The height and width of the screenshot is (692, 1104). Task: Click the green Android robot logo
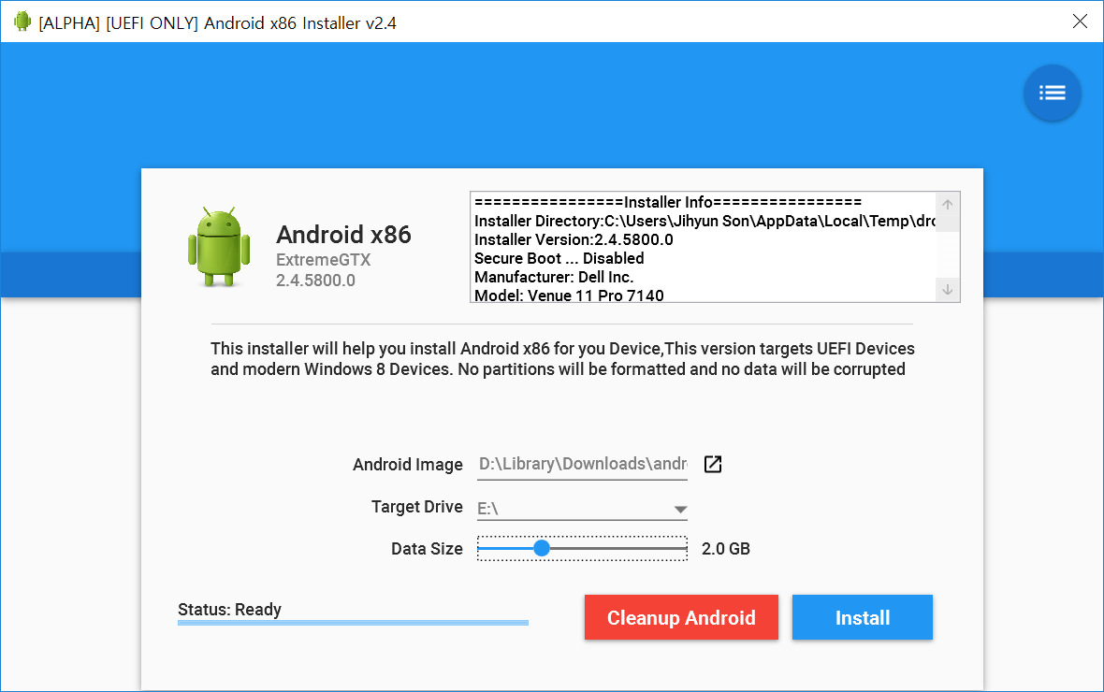[218, 245]
